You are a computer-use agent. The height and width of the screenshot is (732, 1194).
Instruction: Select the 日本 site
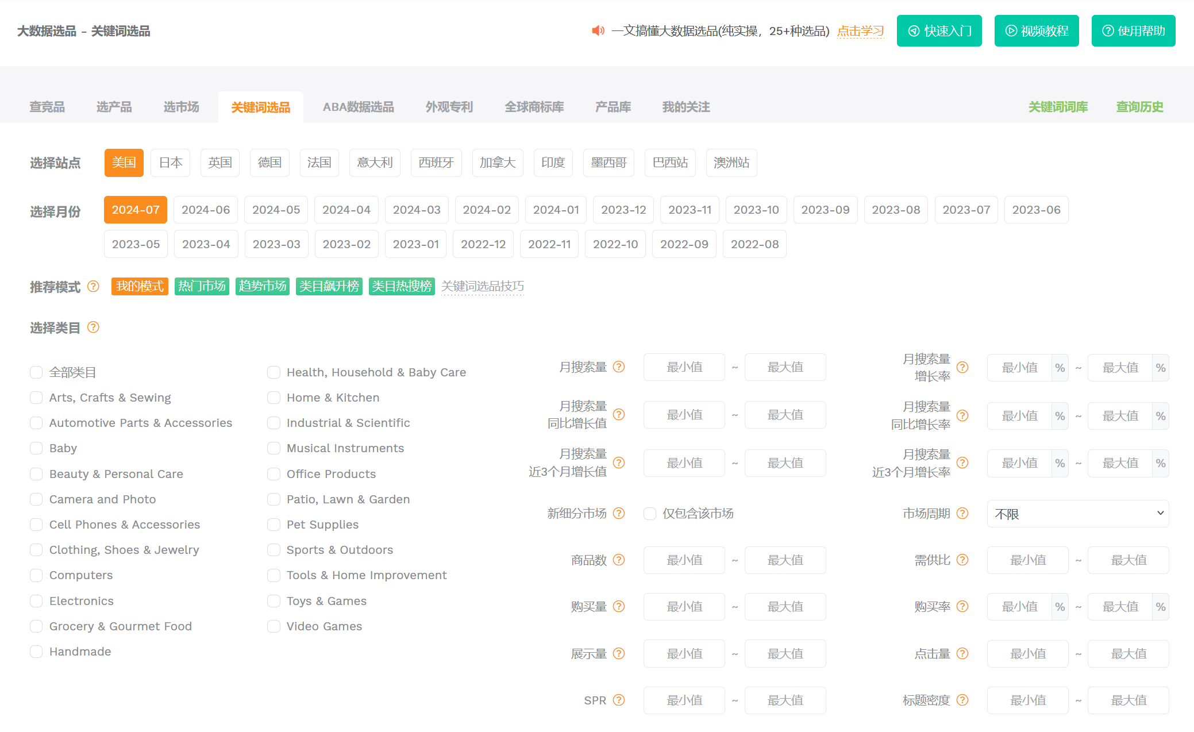pos(171,163)
